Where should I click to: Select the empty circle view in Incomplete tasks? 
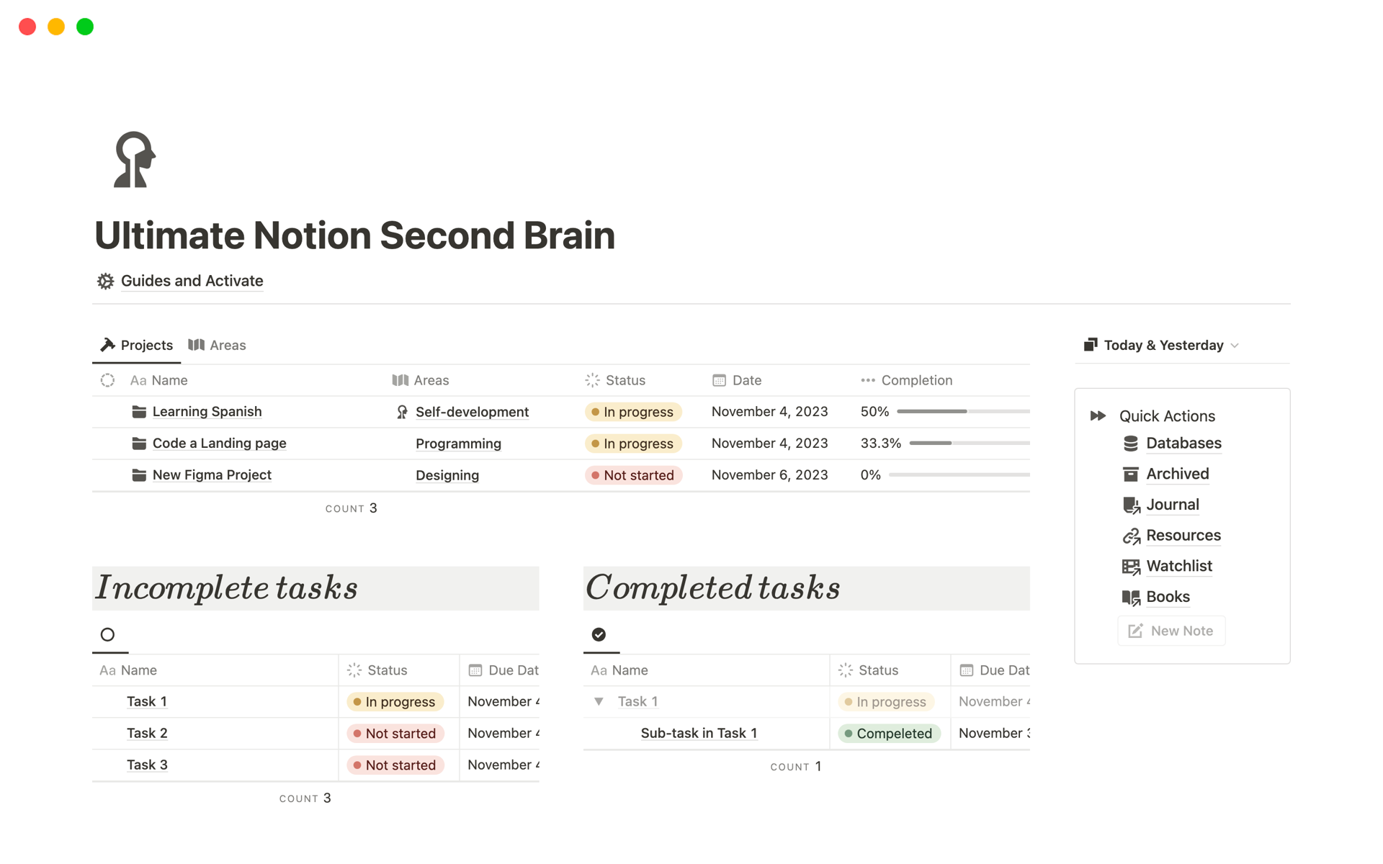[107, 634]
